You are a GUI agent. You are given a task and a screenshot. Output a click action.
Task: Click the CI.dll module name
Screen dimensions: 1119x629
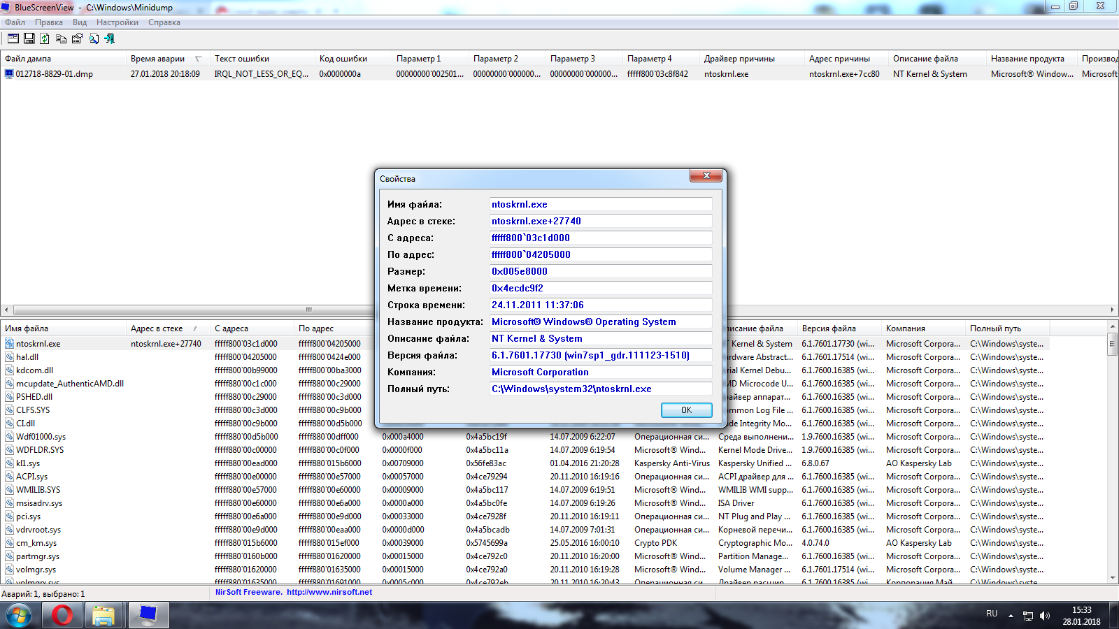(x=25, y=424)
